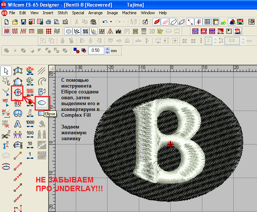Toggle Show Outlines view button

click(x=174, y=22)
